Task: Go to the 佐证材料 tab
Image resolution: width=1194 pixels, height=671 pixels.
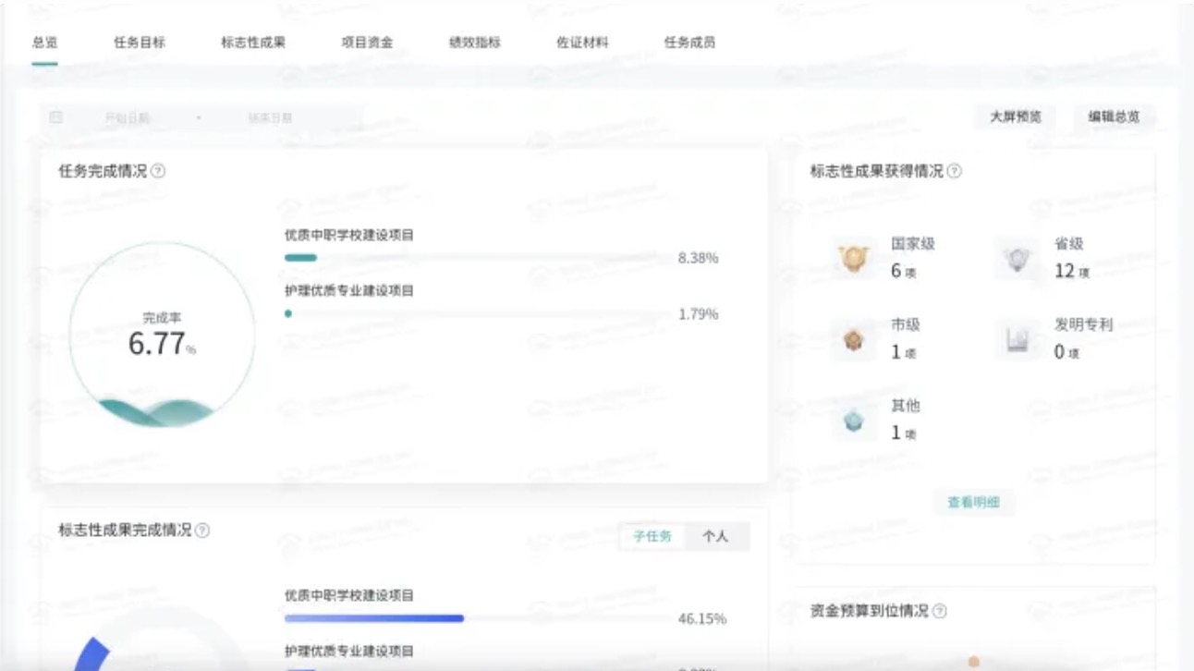Action: point(582,43)
